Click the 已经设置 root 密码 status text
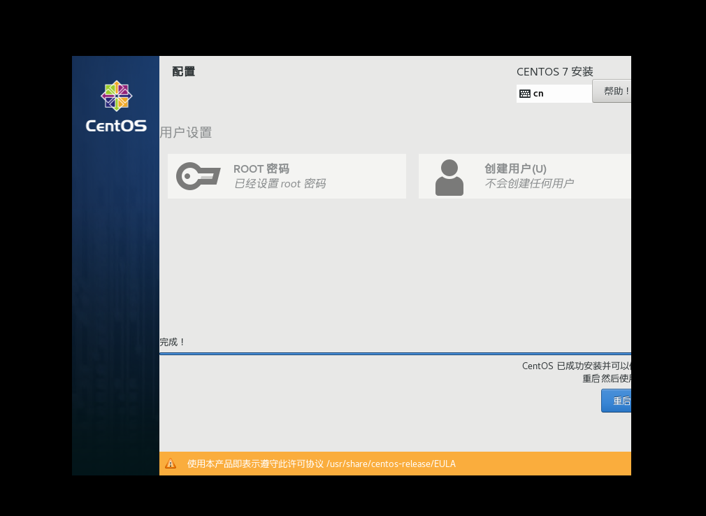 coord(280,184)
